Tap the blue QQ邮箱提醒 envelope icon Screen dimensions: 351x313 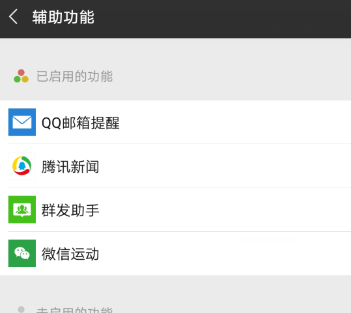click(22, 122)
